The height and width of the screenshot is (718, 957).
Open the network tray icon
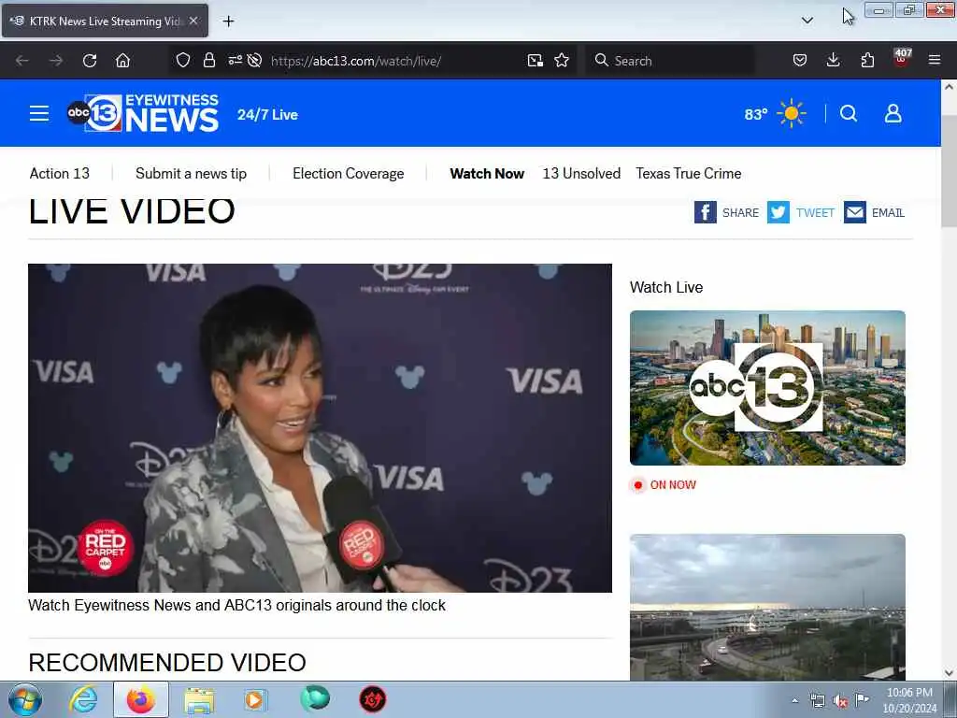(x=817, y=700)
